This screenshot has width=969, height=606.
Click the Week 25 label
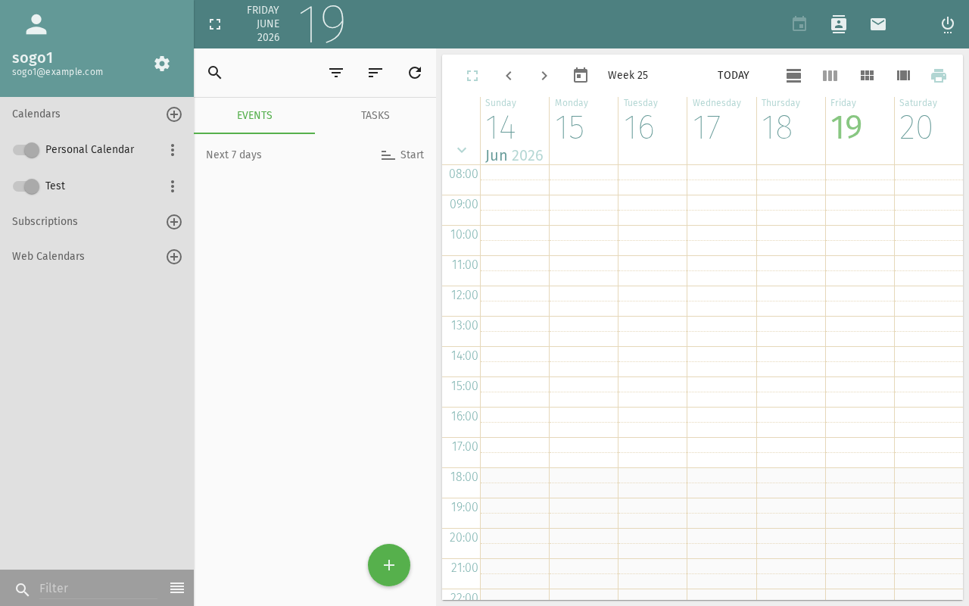628,76
